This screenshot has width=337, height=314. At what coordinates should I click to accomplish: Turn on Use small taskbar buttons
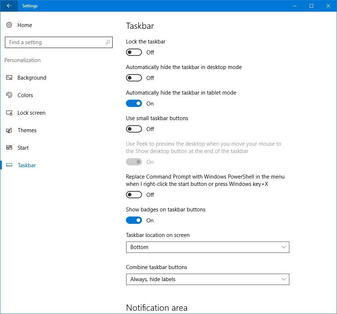coord(134,129)
